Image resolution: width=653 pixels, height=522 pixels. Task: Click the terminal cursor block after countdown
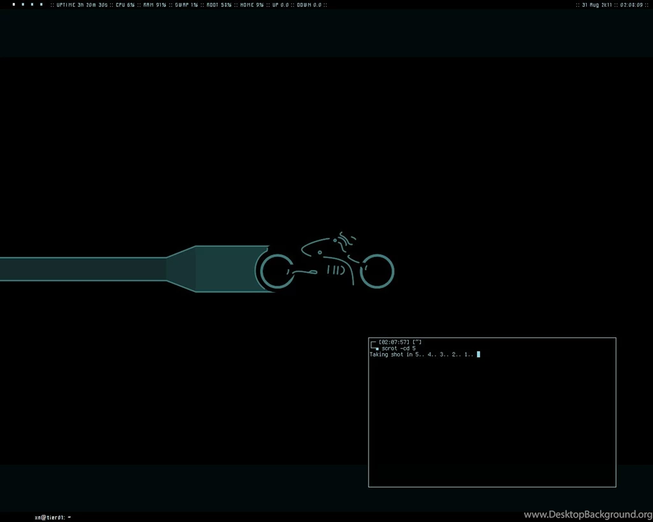[478, 354]
